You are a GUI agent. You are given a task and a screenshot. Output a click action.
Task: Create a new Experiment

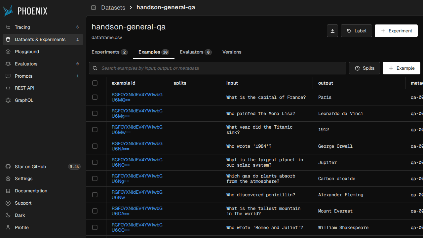click(x=396, y=31)
